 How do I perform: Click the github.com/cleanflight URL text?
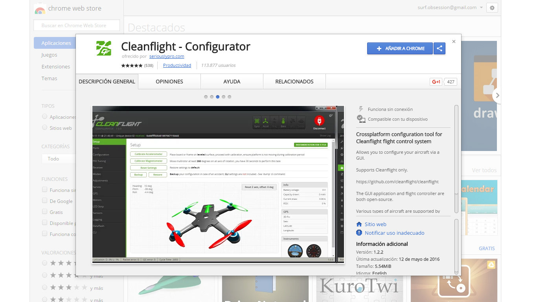click(397, 182)
